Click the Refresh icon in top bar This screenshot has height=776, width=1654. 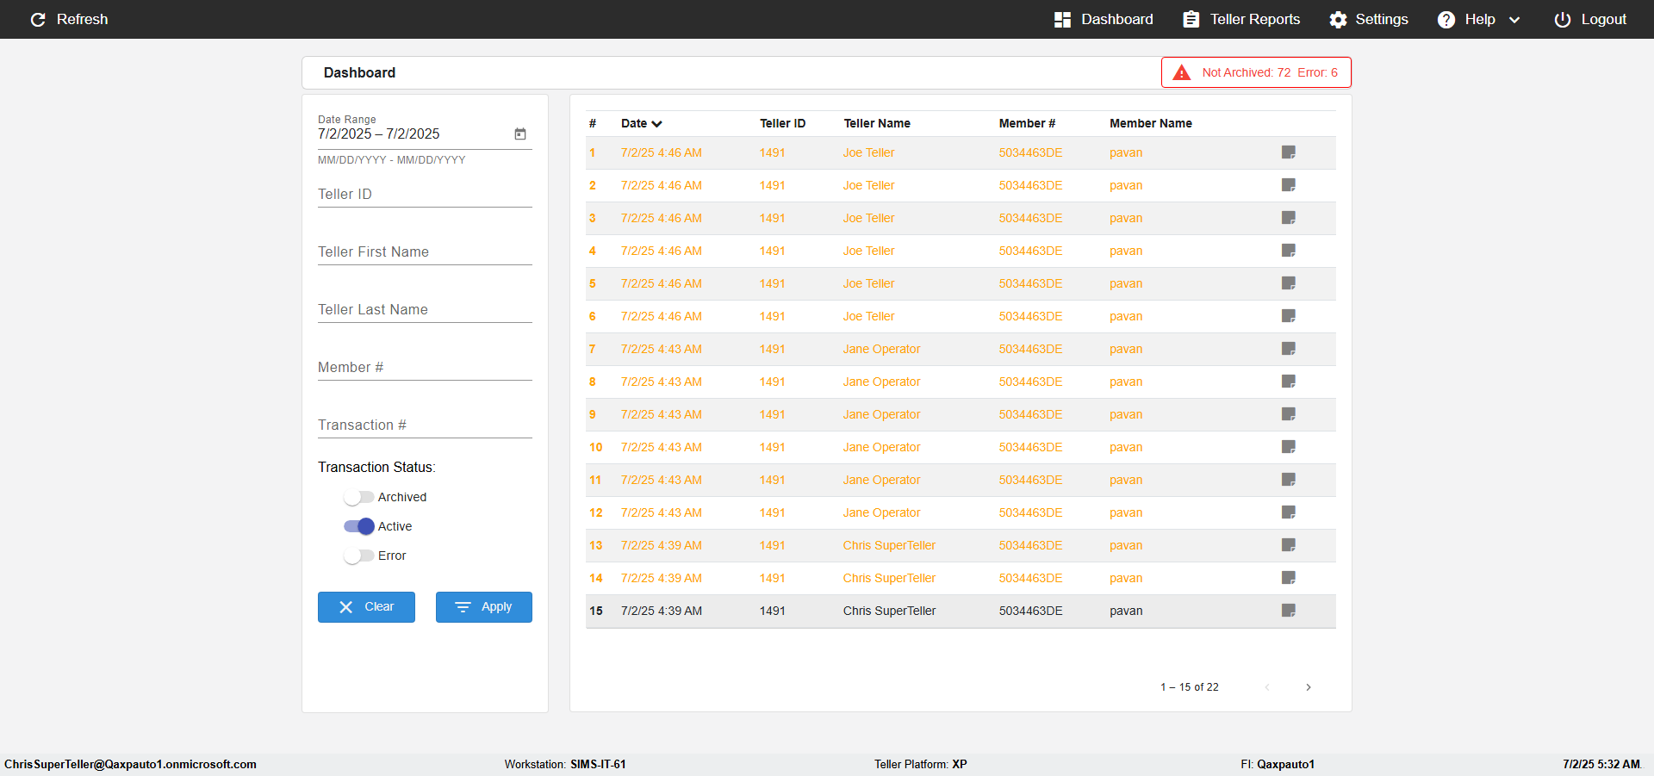pyautogui.click(x=38, y=19)
